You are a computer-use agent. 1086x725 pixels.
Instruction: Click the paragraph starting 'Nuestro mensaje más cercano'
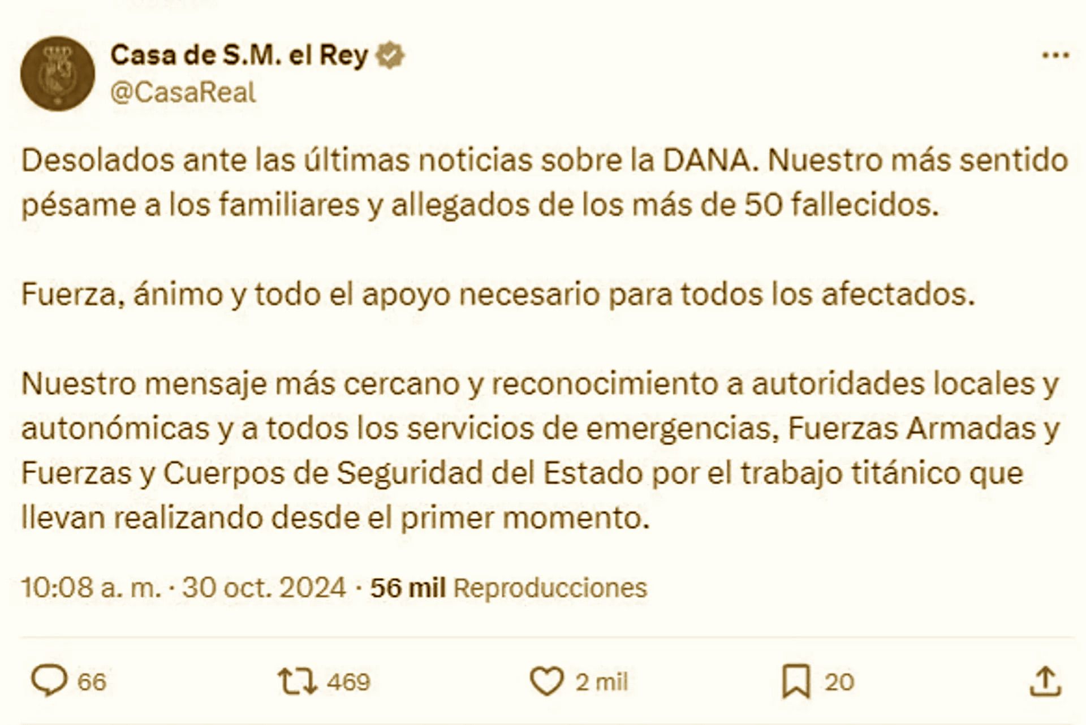pyautogui.click(x=540, y=451)
